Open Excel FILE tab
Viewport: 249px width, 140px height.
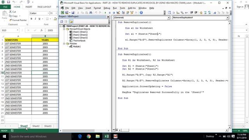5,7
